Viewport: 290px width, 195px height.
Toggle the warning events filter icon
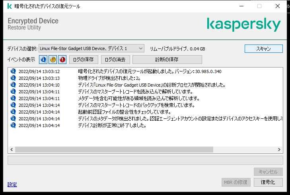point(53,60)
